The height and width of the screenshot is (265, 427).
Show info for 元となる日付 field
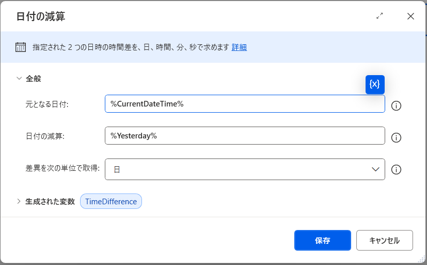(397, 106)
